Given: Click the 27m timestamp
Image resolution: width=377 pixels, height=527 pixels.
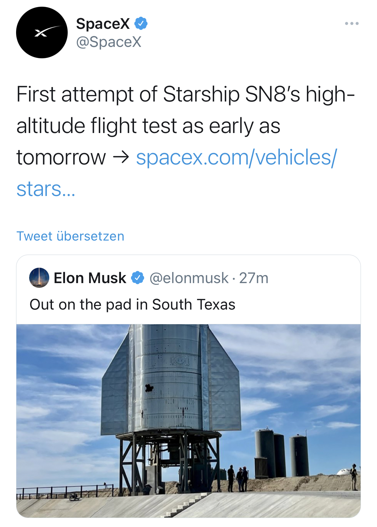Looking at the screenshot, I should pos(254,278).
